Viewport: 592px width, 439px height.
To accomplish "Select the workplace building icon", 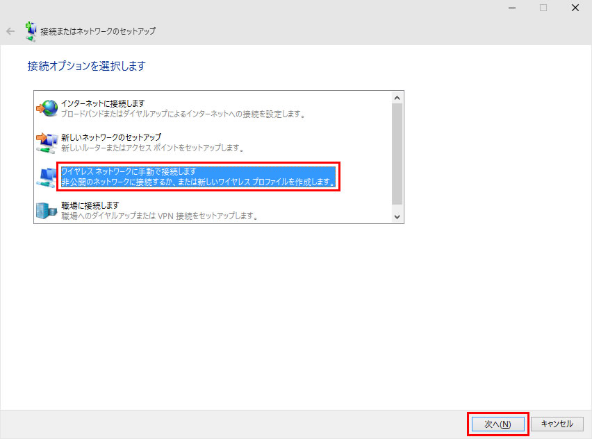I will (x=47, y=210).
